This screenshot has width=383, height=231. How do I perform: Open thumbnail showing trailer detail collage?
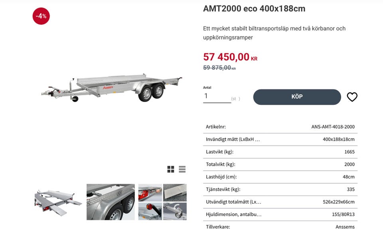click(x=162, y=202)
